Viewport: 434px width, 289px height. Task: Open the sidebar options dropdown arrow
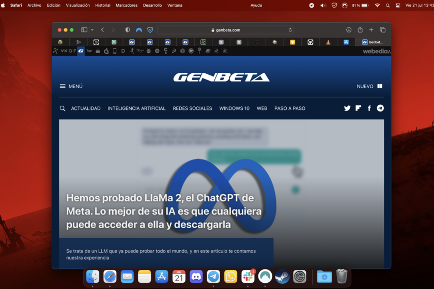pos(92,30)
